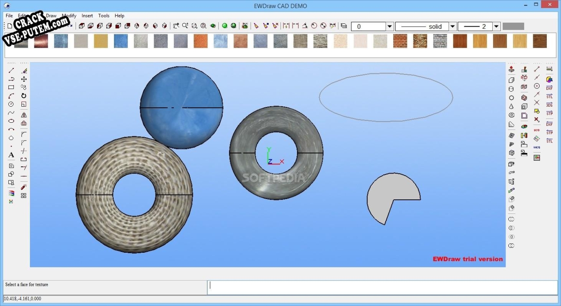The height and width of the screenshot is (306, 561).
Task: Choose the Rotate tool
Action: pyautogui.click(x=24, y=96)
